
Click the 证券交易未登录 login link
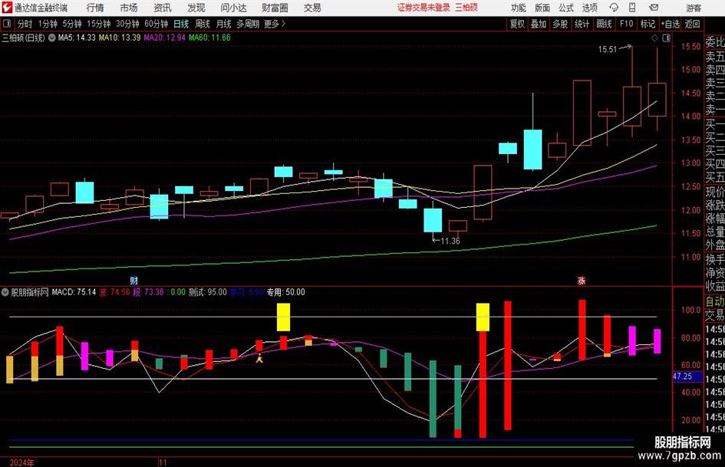[423, 8]
